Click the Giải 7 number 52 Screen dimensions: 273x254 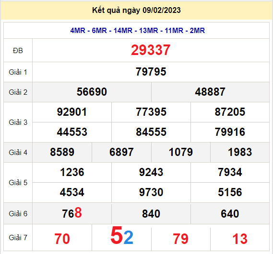(x=122, y=235)
